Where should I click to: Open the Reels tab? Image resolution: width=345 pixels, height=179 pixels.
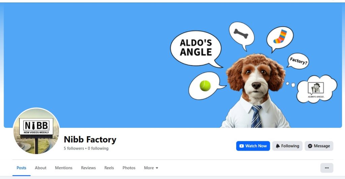[109, 168]
